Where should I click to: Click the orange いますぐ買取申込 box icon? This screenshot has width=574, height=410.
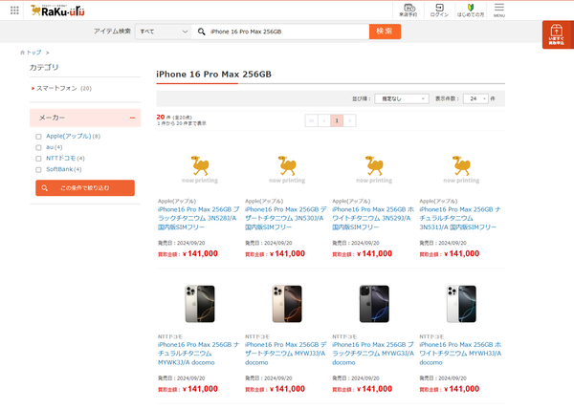tap(557, 36)
